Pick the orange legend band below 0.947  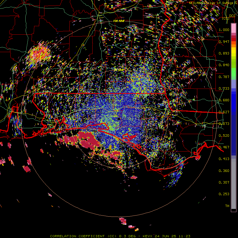coord(234,46)
